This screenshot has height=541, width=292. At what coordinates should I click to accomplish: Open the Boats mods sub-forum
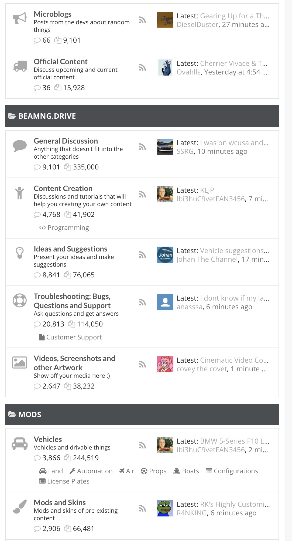186,471
